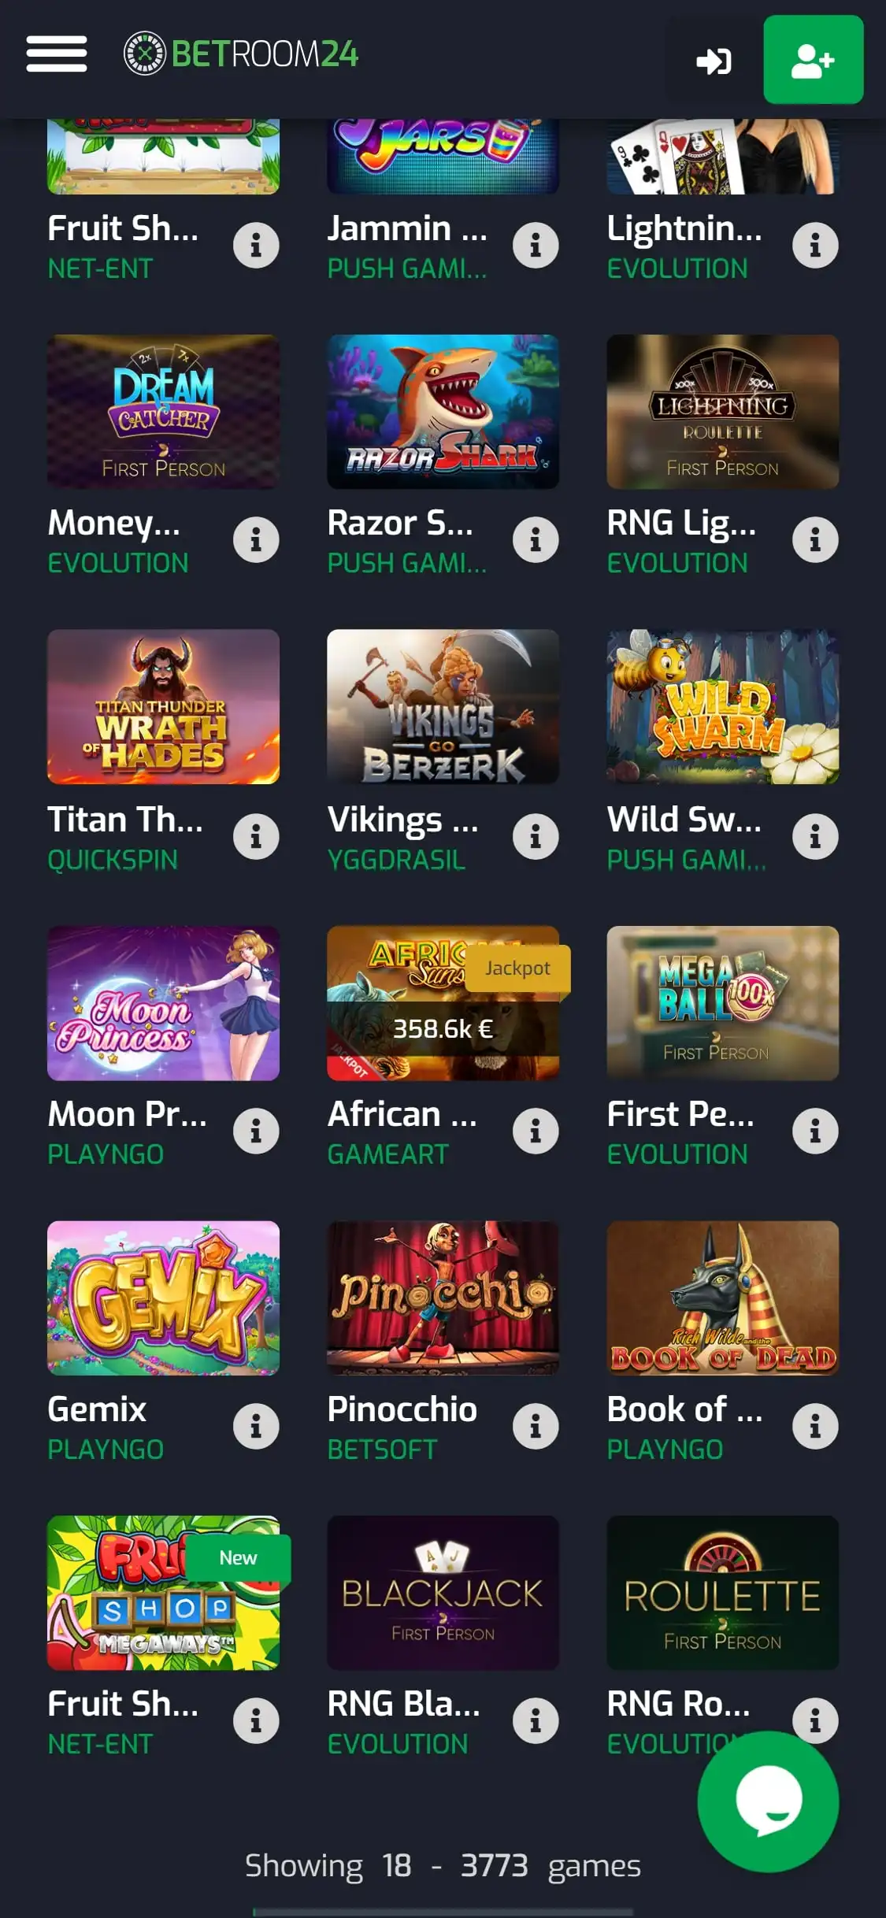Open the hamburger navigation menu
This screenshot has height=1918, width=886.
tap(57, 54)
